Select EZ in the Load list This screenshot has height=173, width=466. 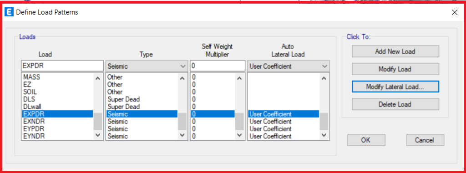tap(58, 84)
